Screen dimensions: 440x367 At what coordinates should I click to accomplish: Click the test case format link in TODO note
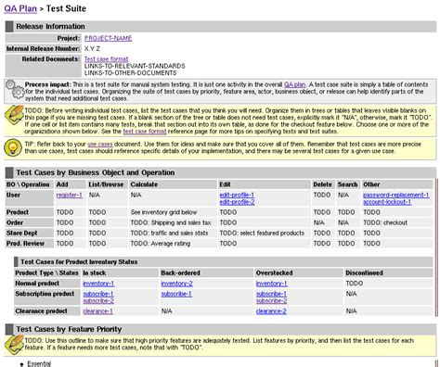click(x=145, y=132)
